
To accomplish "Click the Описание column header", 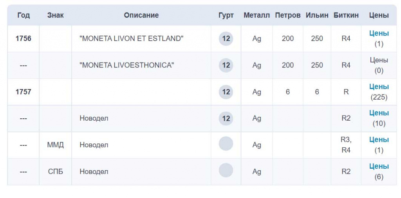I will pos(141,15).
